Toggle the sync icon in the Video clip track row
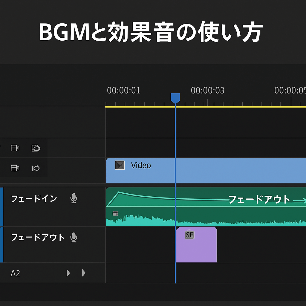 tap(36, 168)
